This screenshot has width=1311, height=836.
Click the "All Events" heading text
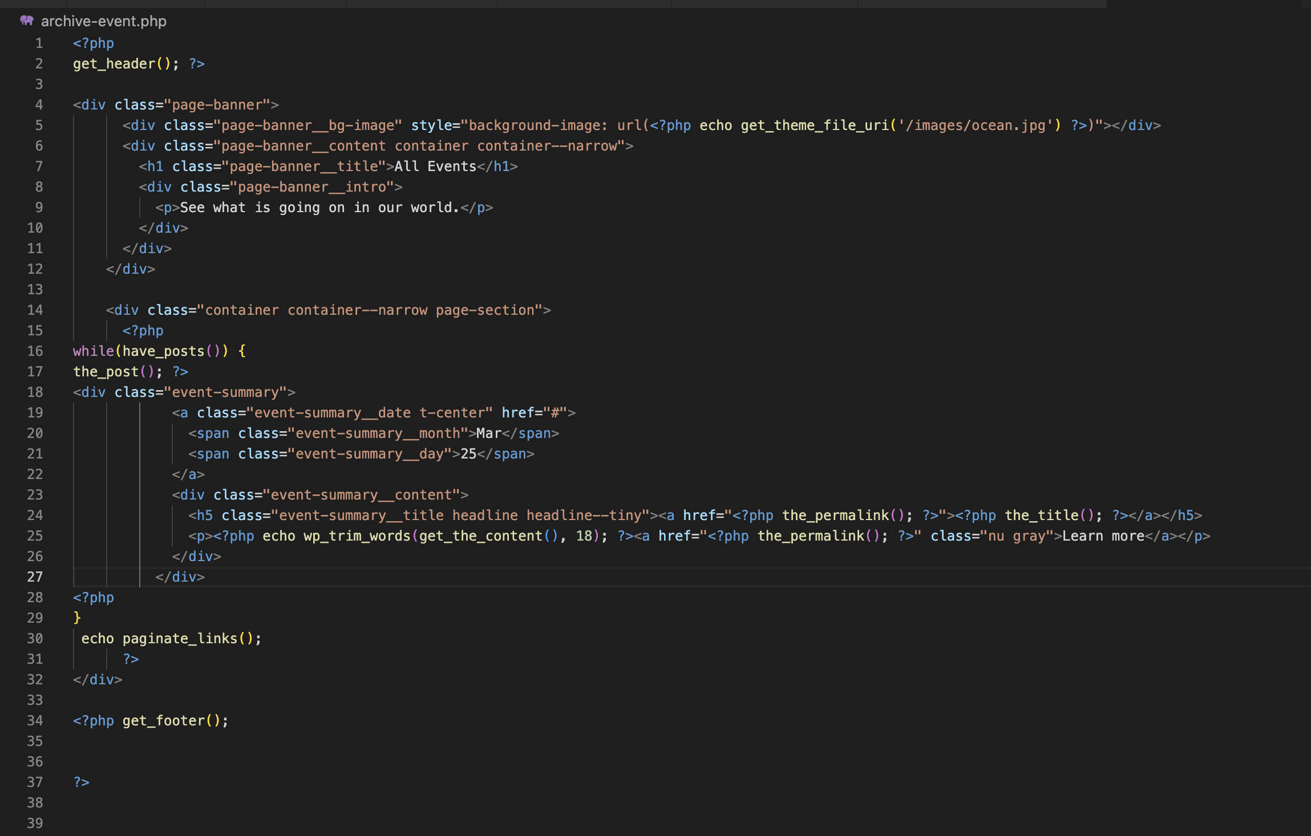(435, 166)
